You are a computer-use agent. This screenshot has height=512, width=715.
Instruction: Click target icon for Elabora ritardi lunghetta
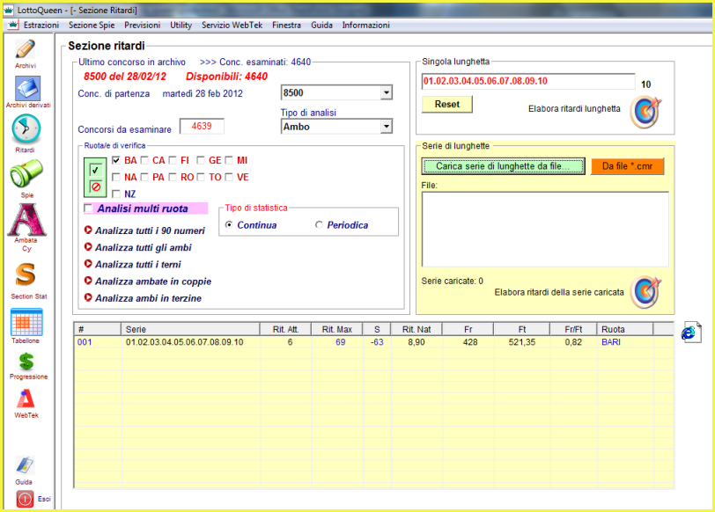[x=645, y=112]
